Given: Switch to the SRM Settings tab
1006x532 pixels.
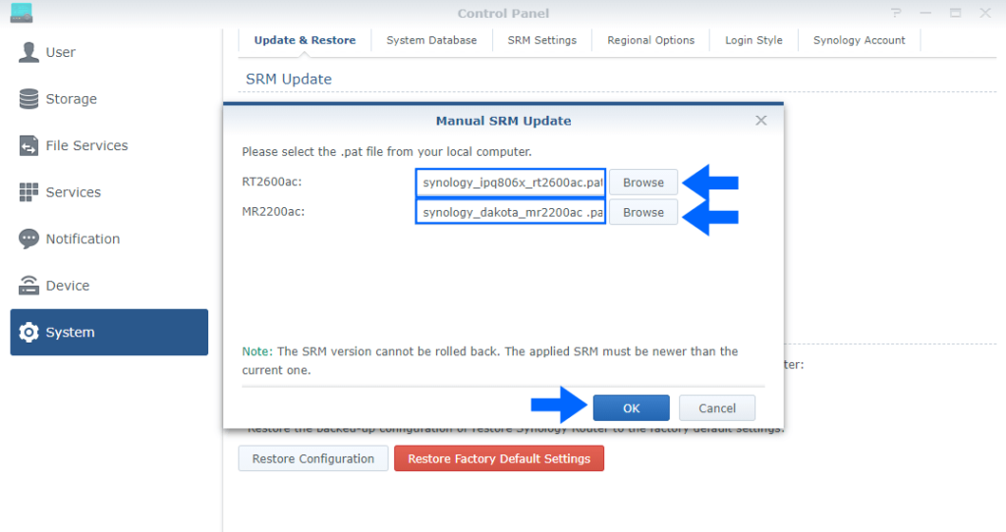Looking at the screenshot, I should tap(542, 40).
